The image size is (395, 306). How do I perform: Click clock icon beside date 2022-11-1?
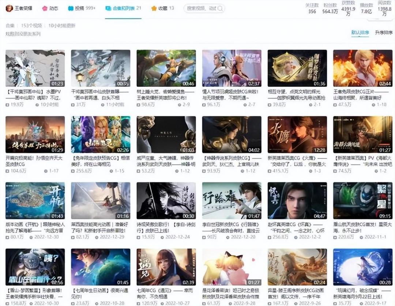pos(361,237)
